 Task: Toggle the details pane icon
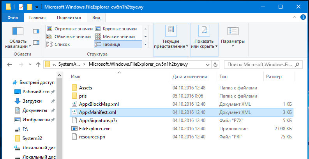[36, 42]
